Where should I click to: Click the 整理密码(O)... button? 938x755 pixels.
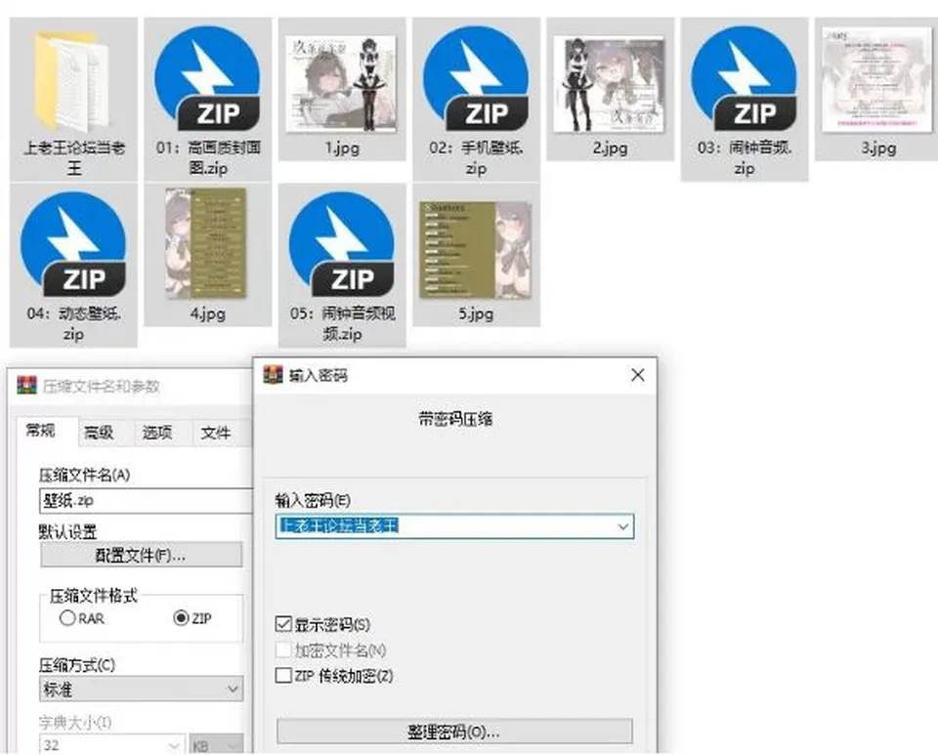[454, 732]
